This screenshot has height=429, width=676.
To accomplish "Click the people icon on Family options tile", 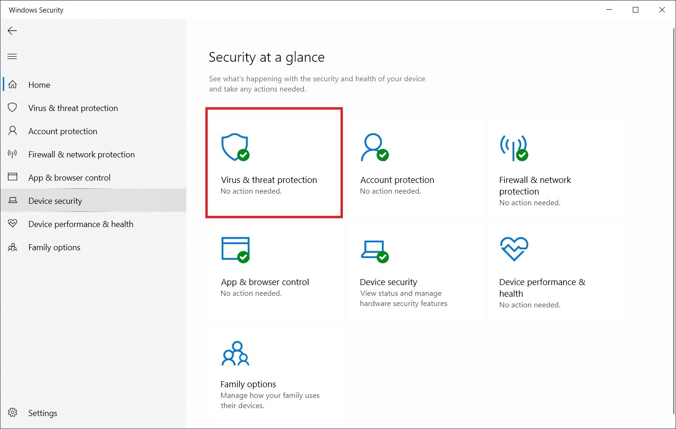I will 235,353.
